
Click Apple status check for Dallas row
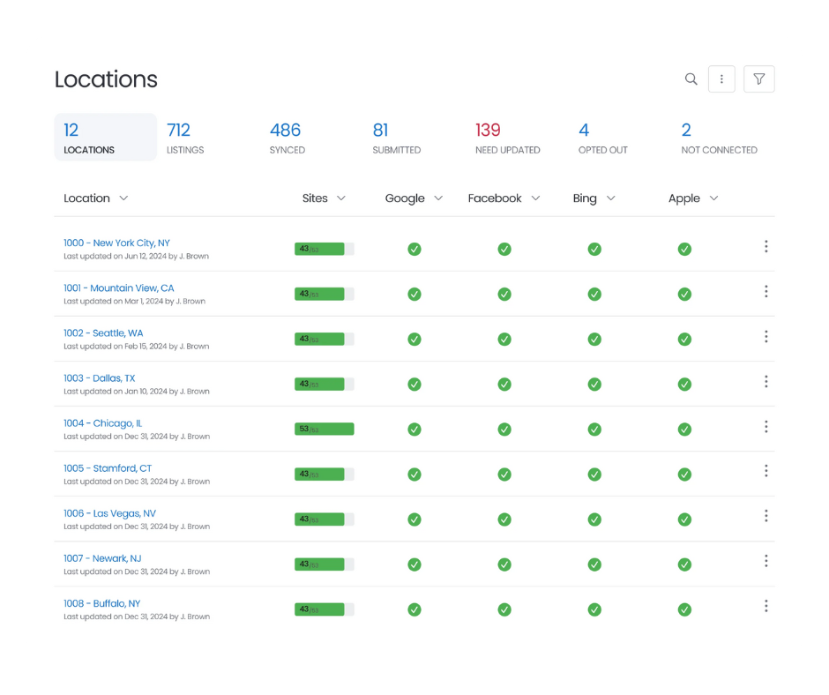[x=684, y=385]
